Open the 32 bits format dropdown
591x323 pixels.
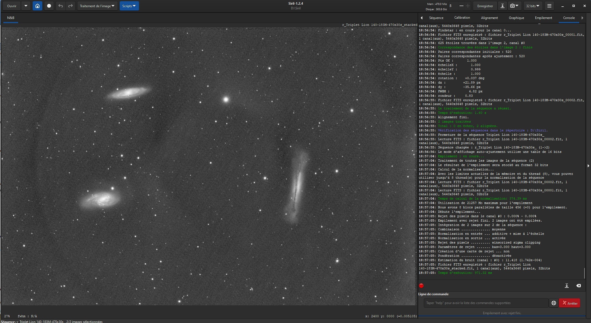(533, 6)
